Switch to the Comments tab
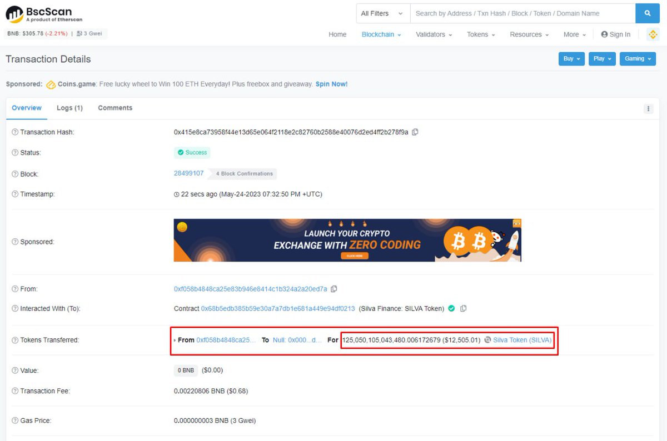Viewport: 667px width, 441px height. [x=115, y=108]
